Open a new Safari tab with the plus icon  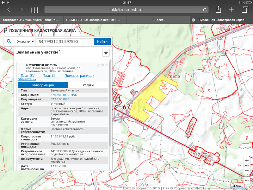pyautogui.click(x=231, y=10)
